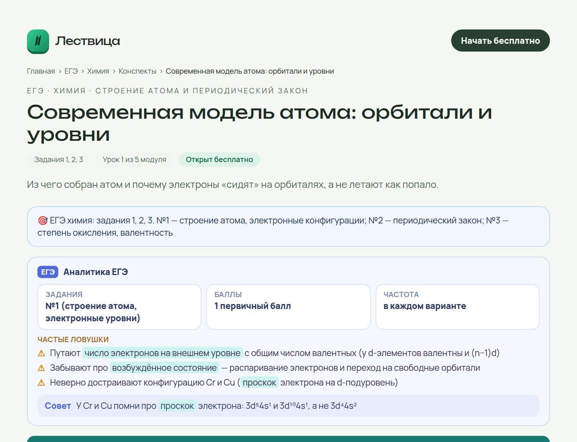Click the БАЛЛЫ card 1 первичный балл
577x442 pixels.
pyautogui.click(x=288, y=307)
